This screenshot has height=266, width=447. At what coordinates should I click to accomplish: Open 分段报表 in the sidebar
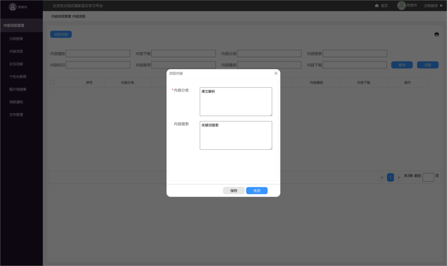[16, 39]
